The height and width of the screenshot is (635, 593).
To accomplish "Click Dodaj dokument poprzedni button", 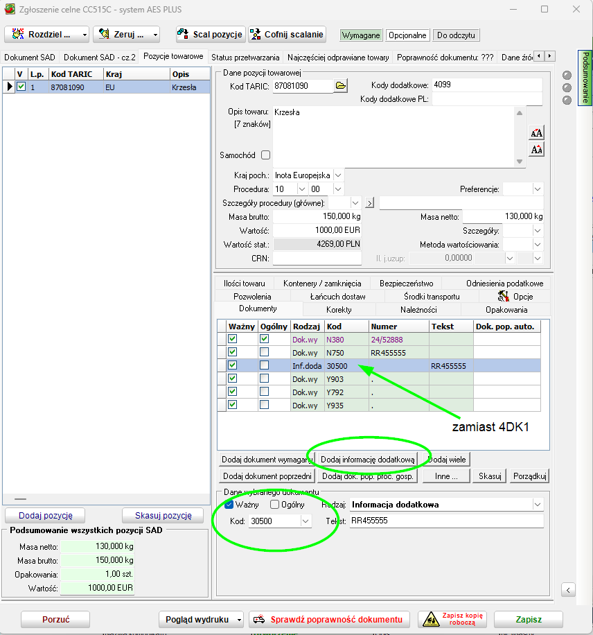I will tap(267, 476).
